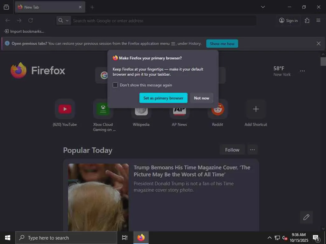The image size is (326, 244).
Task: Follow the Popular Today section
Action: tap(232, 150)
